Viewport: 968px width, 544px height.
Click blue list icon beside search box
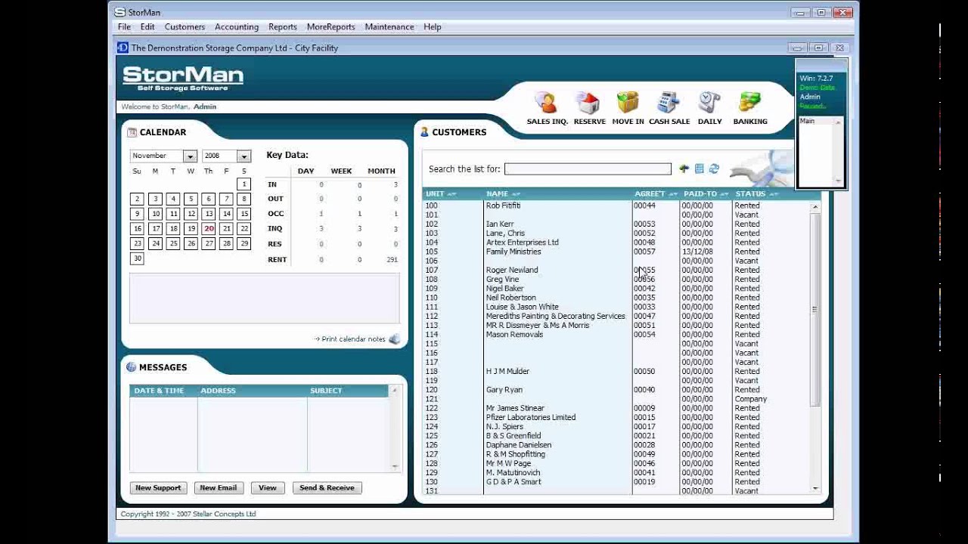(x=700, y=169)
